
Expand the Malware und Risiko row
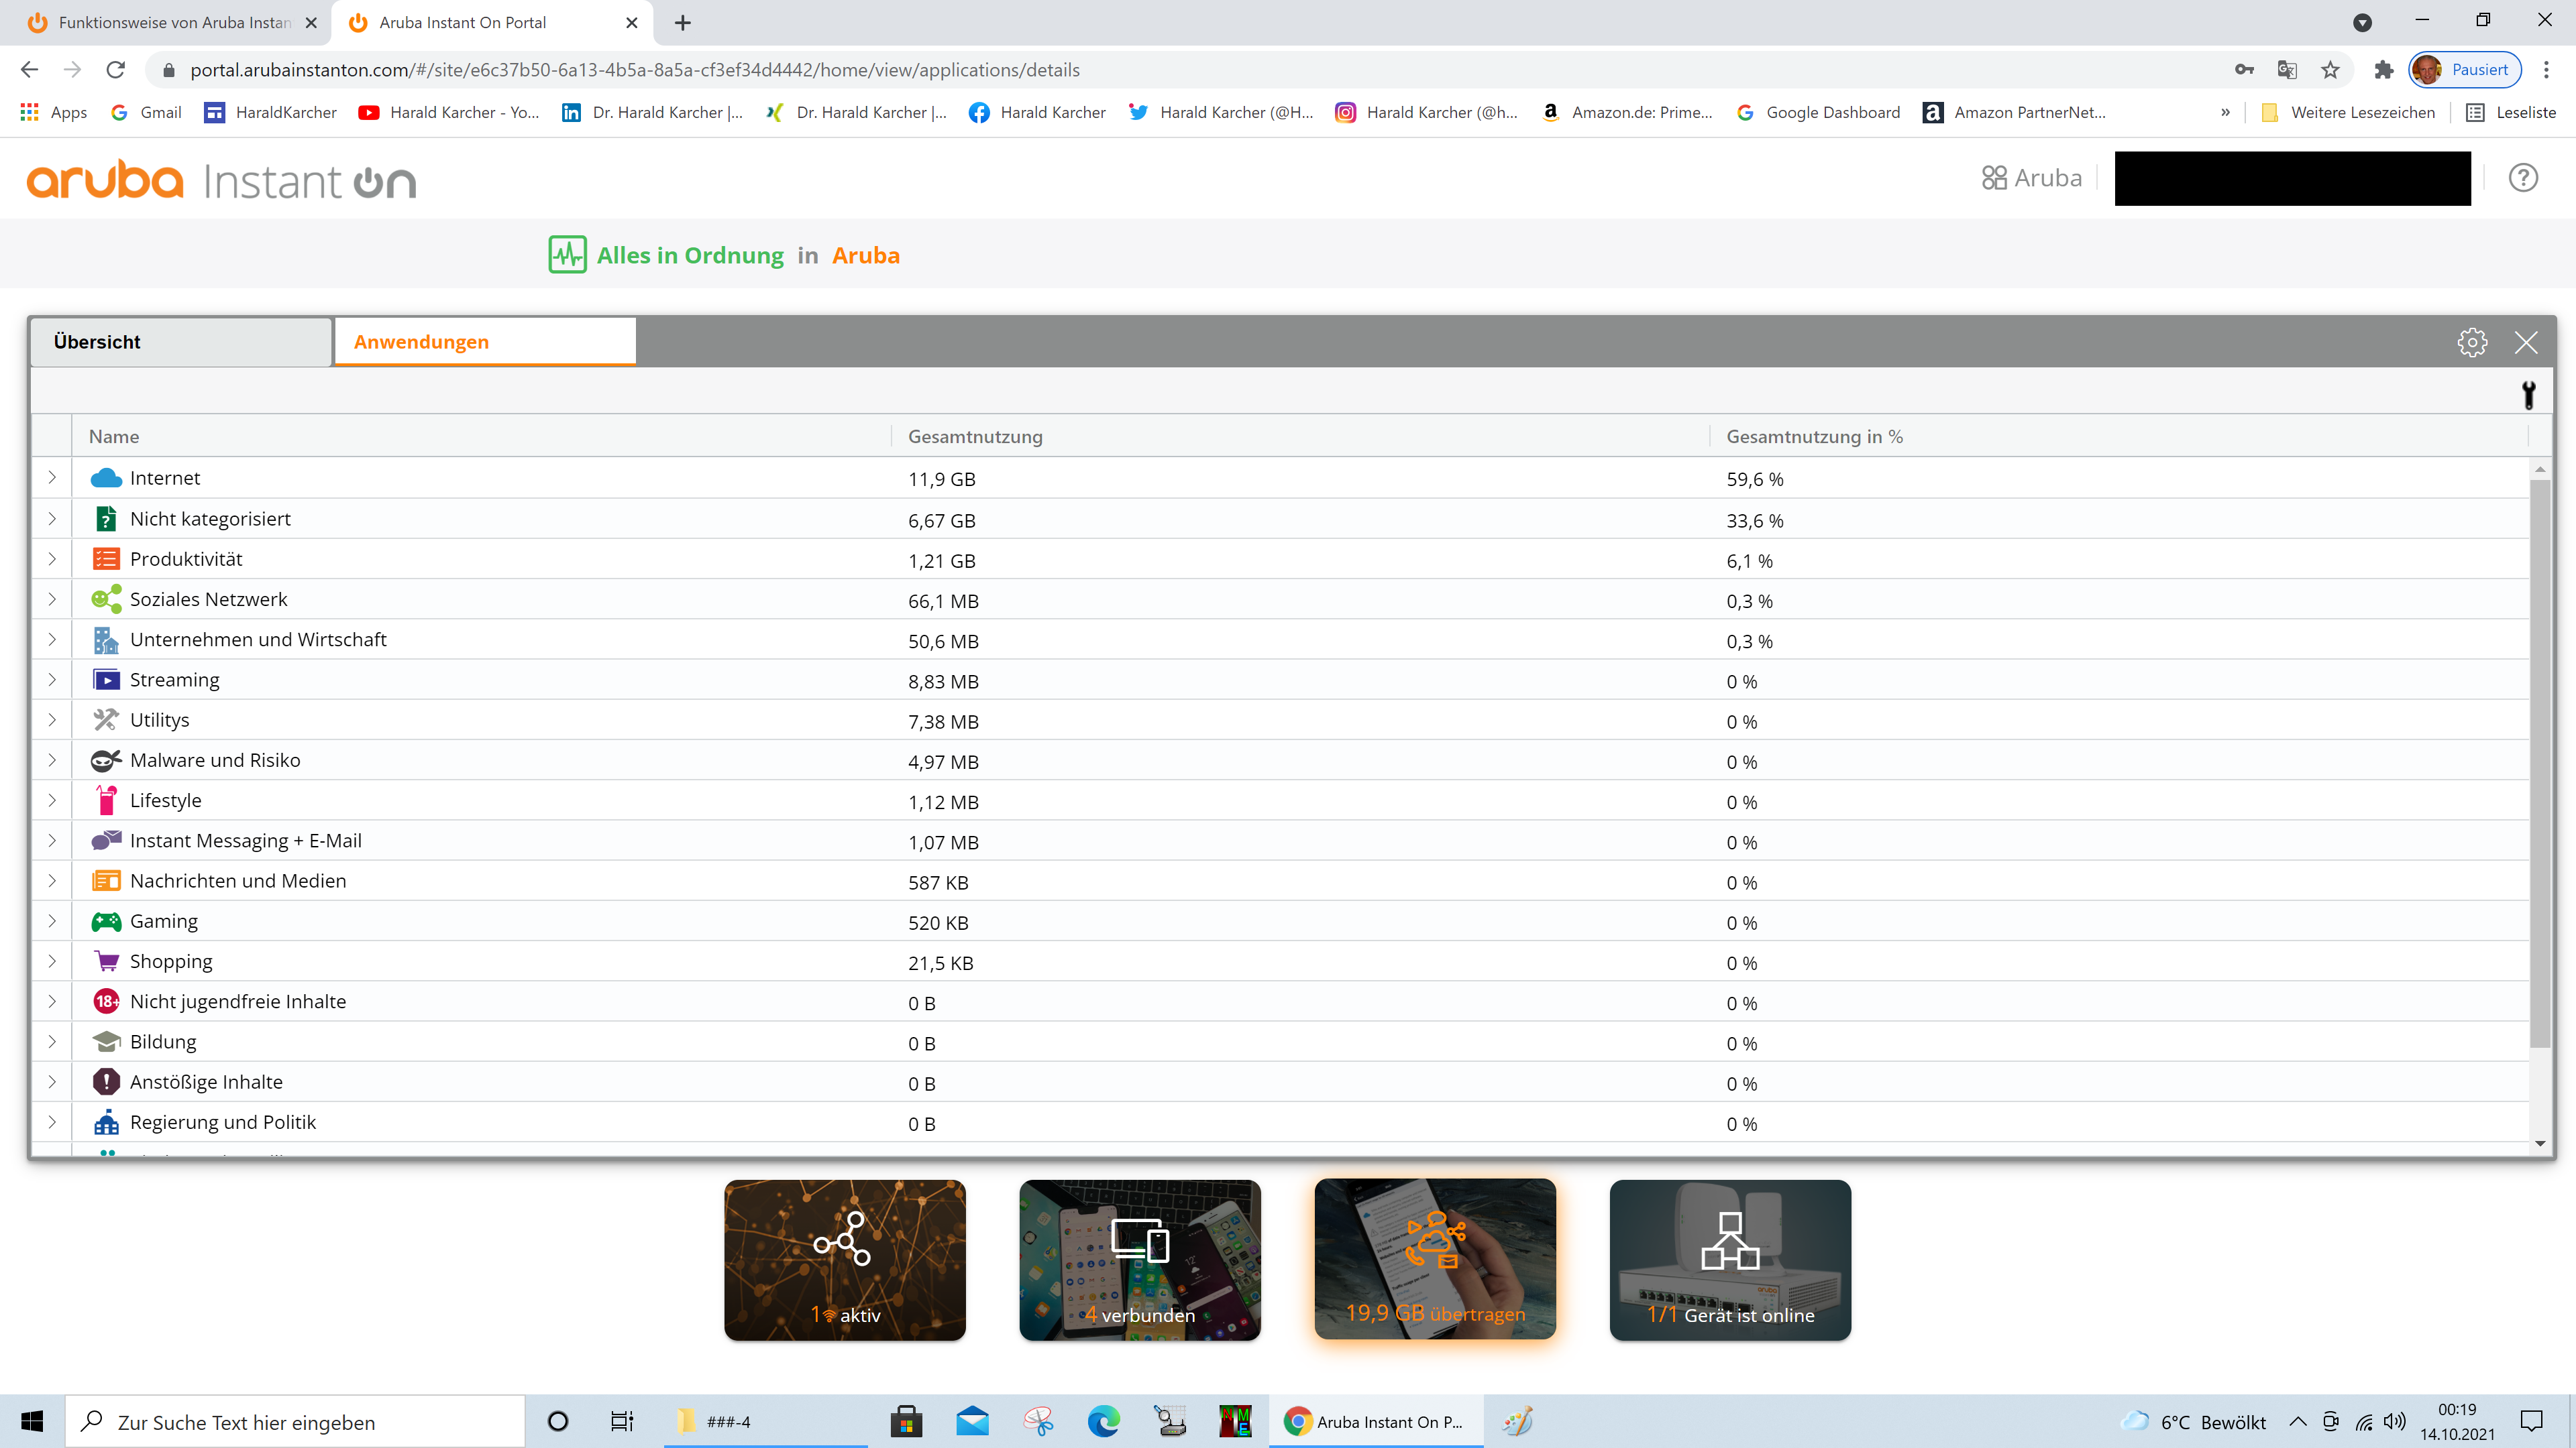[52, 760]
